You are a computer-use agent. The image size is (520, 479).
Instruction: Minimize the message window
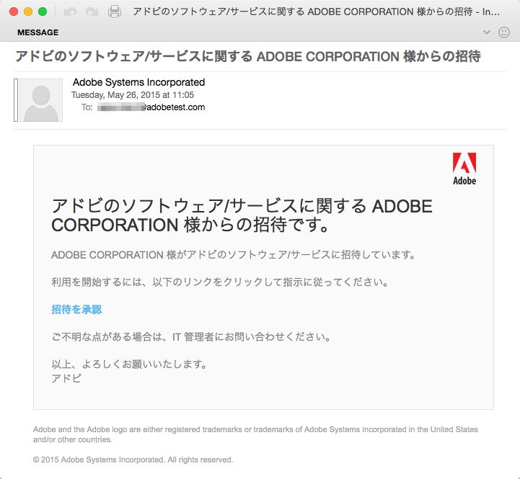(x=28, y=12)
